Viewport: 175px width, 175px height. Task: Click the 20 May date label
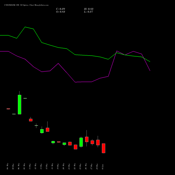(64, 166)
